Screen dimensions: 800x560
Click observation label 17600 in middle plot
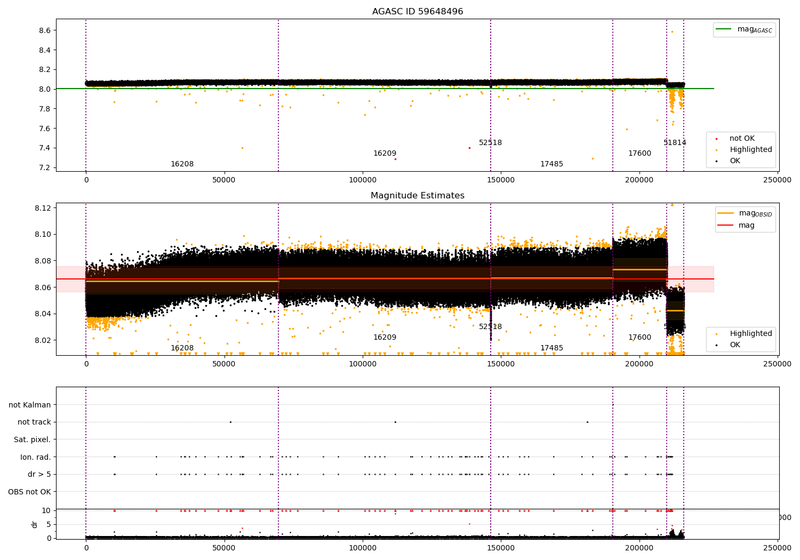(x=639, y=337)
